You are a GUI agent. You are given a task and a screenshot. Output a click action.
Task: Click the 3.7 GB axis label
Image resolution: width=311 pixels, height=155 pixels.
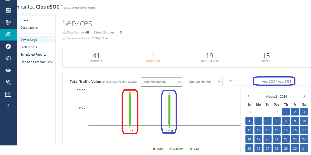(x=81, y=90)
